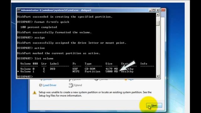Close the diskpart command window
Viewport: 201px width, 113px height.
158,10
